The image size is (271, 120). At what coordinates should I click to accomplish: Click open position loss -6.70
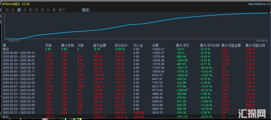96,49
